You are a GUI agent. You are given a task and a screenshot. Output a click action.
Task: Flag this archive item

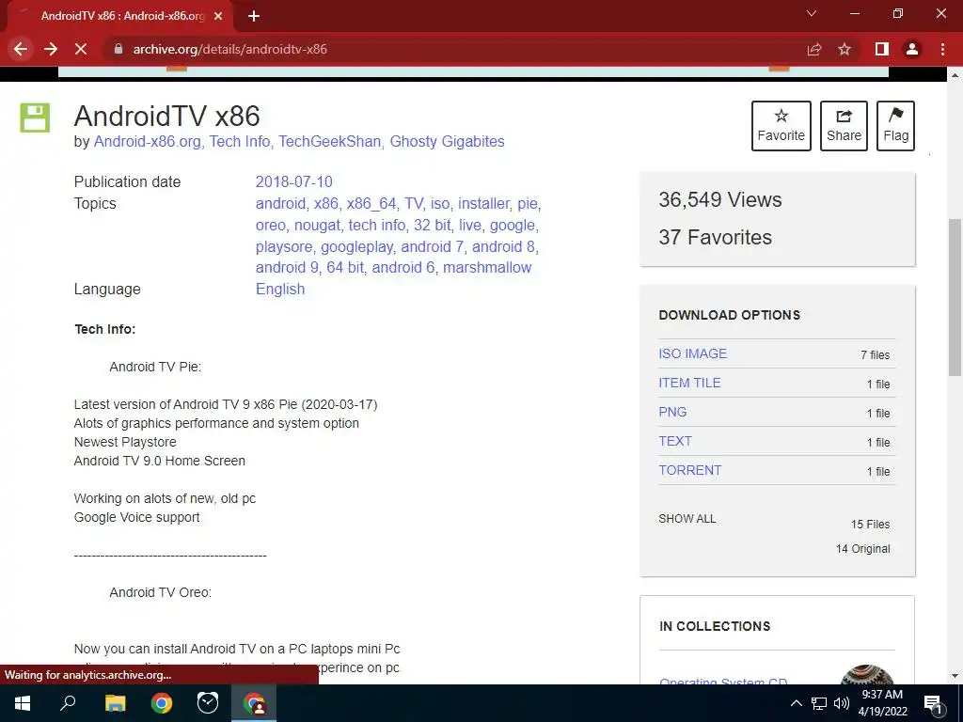pos(895,126)
